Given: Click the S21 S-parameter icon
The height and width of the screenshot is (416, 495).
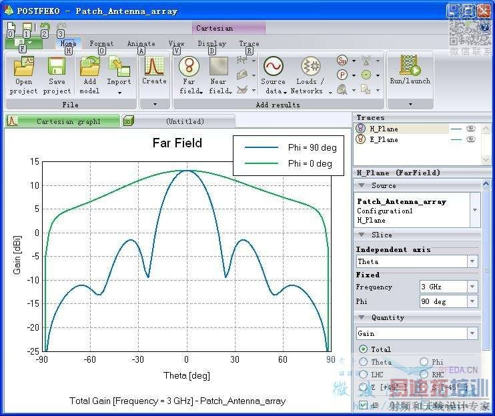Looking at the screenshot, I should [342, 60].
